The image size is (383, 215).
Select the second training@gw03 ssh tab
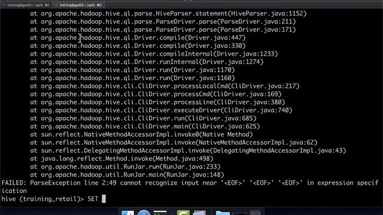coord(78,5)
